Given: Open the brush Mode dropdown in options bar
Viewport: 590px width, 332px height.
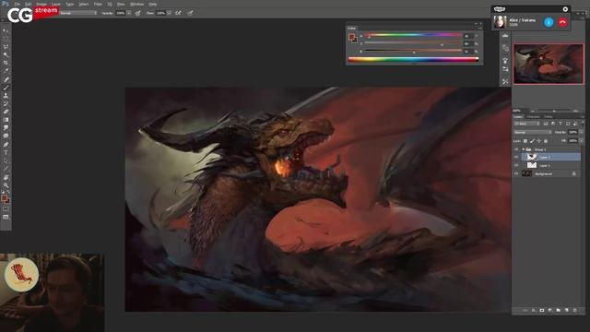Looking at the screenshot, I should coord(78,13).
